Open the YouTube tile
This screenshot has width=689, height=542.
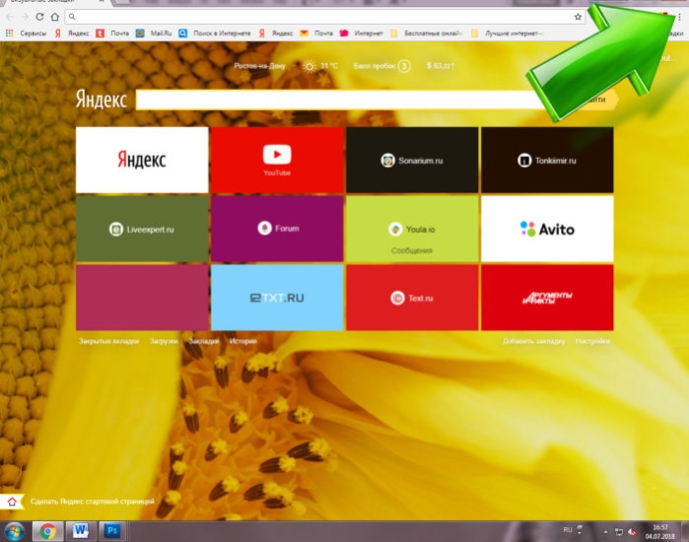click(277, 160)
